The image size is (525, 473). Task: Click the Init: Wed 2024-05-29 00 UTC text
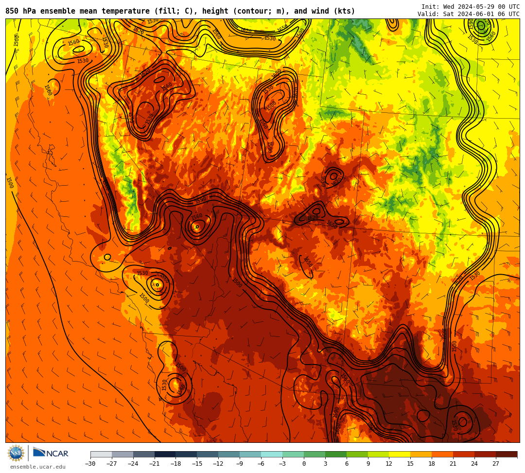tap(471, 7)
